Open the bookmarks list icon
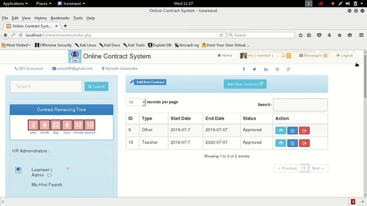This screenshot has height=206, width=367. click(309, 35)
